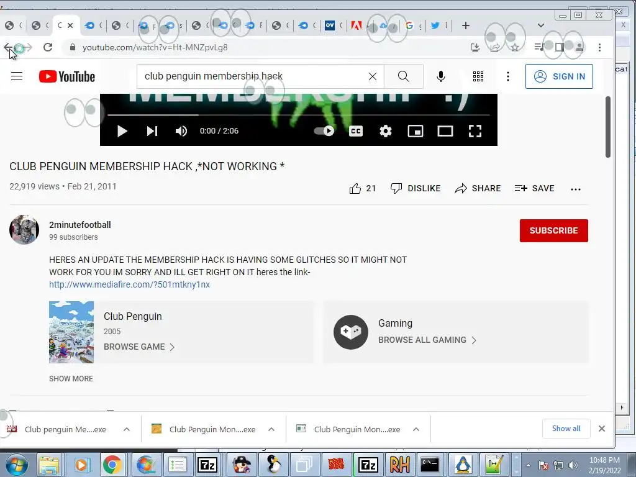Expand options for second Club Penguin Mon....exe
Image resolution: width=636 pixels, height=477 pixels.
(271, 430)
